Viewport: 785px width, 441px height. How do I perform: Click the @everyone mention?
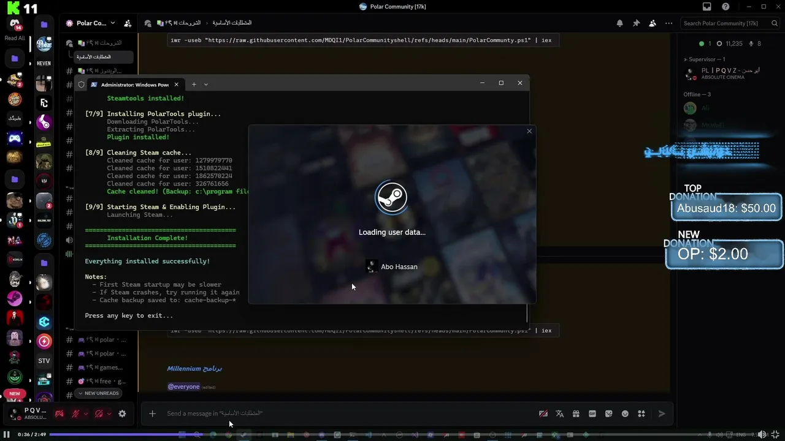coord(184,386)
